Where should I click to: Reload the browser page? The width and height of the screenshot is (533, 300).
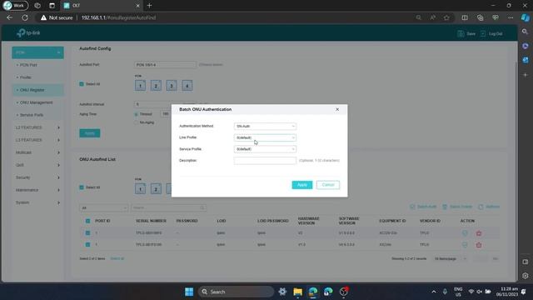pos(25,17)
